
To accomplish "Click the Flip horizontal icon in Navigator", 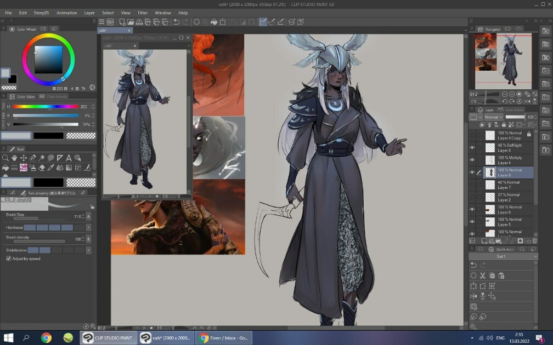I will (527, 101).
